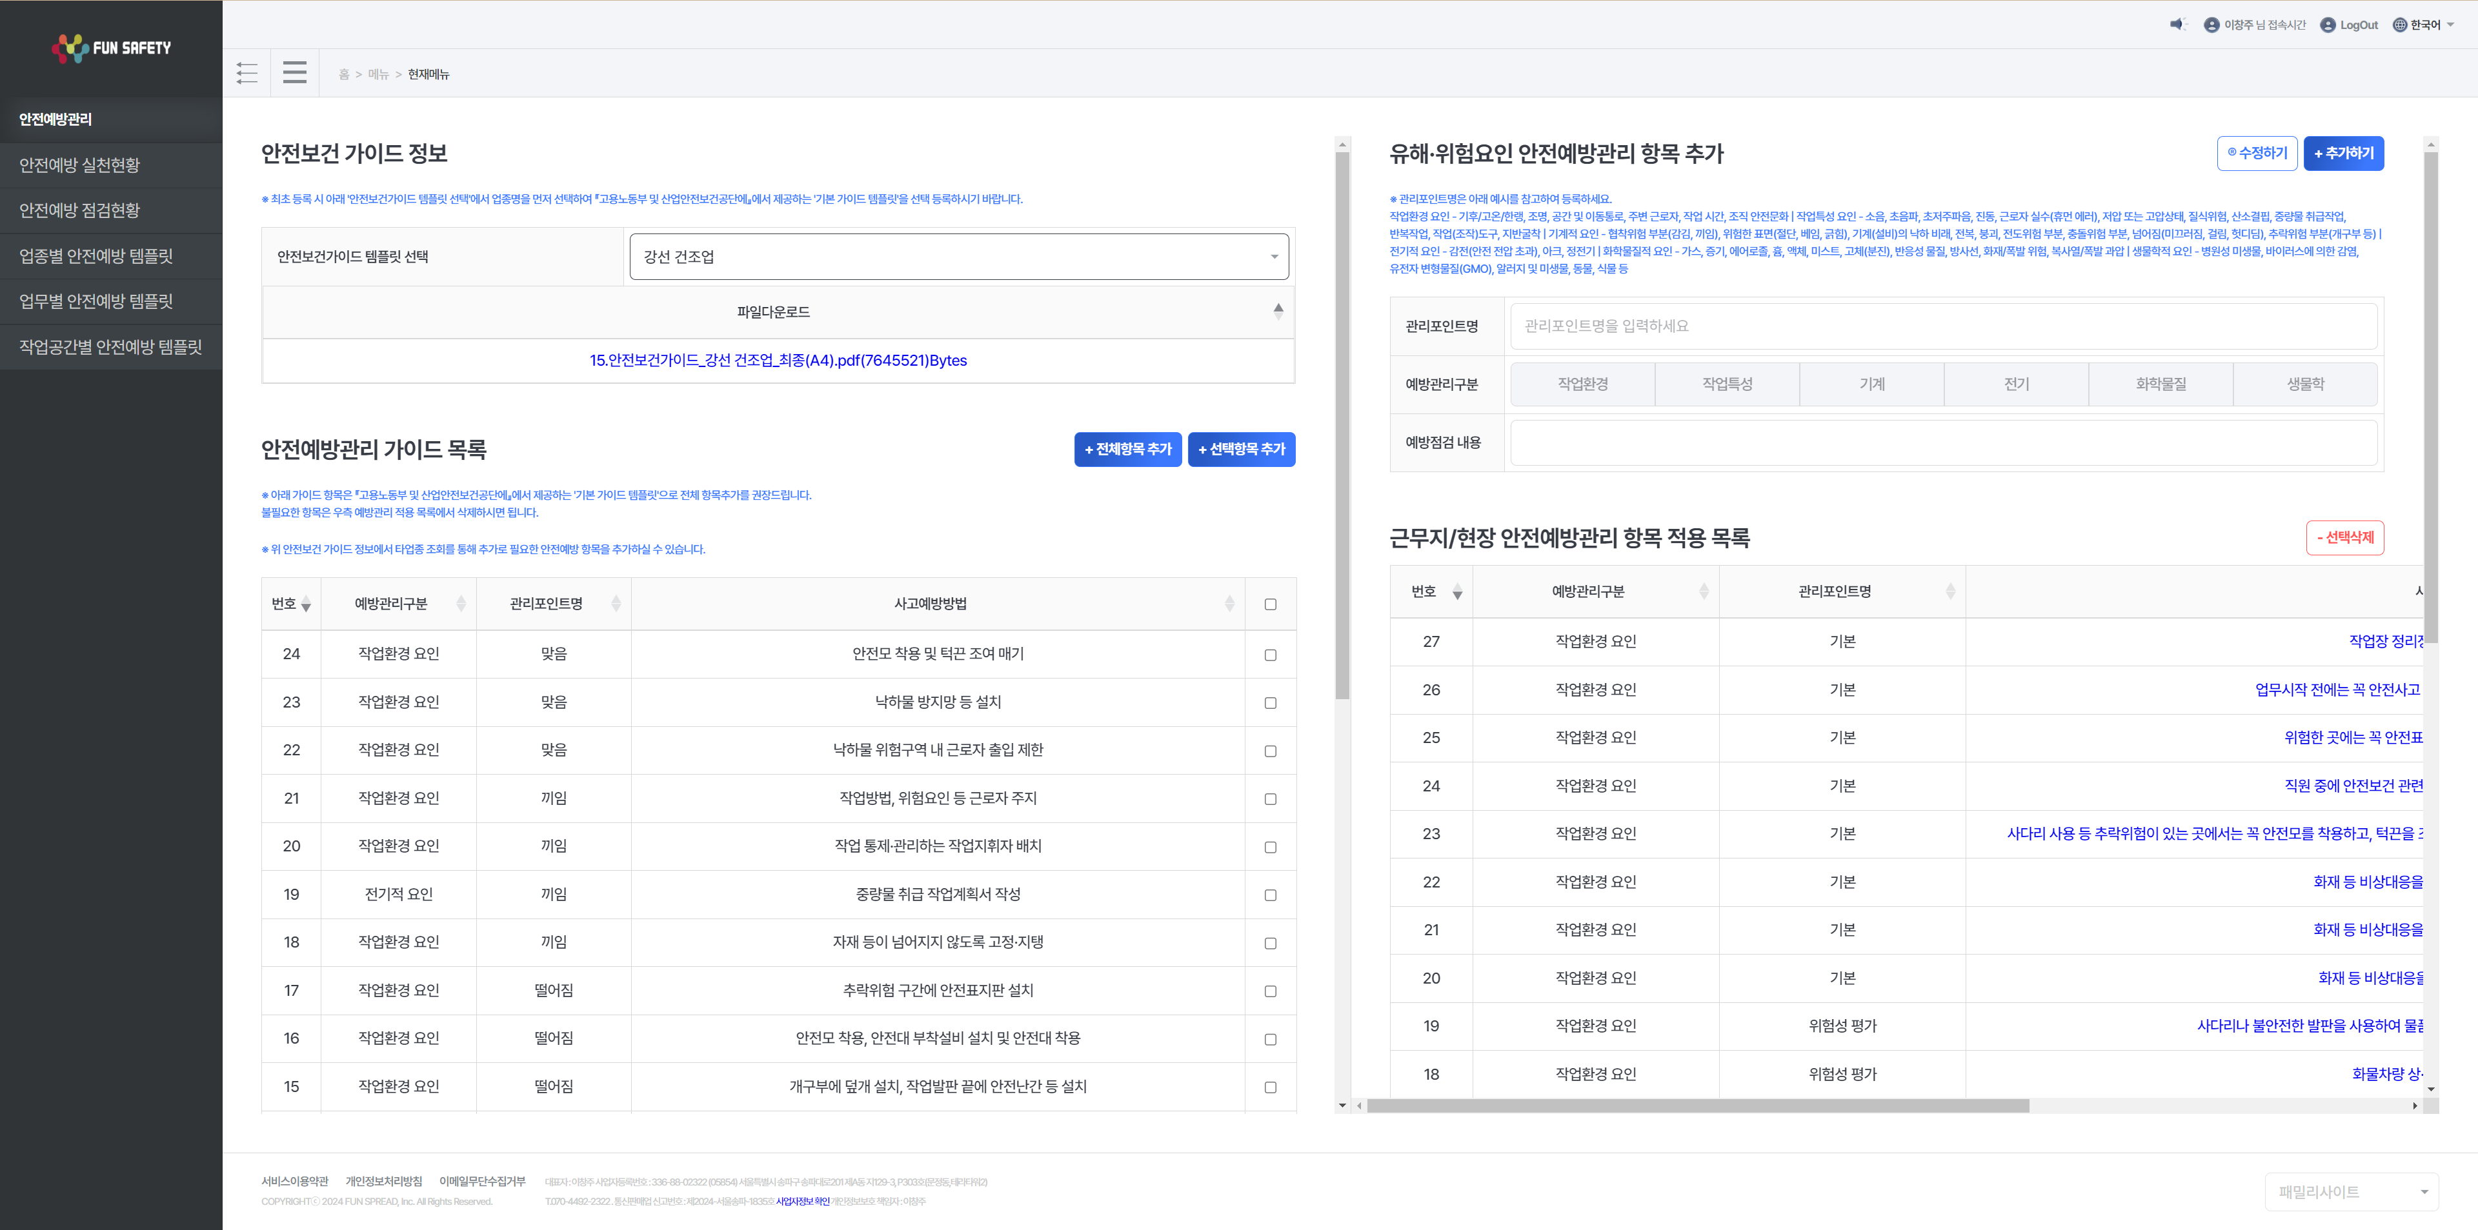Select the 생물학 category tab
Viewport: 2478px width, 1230px height.
click(x=2305, y=384)
